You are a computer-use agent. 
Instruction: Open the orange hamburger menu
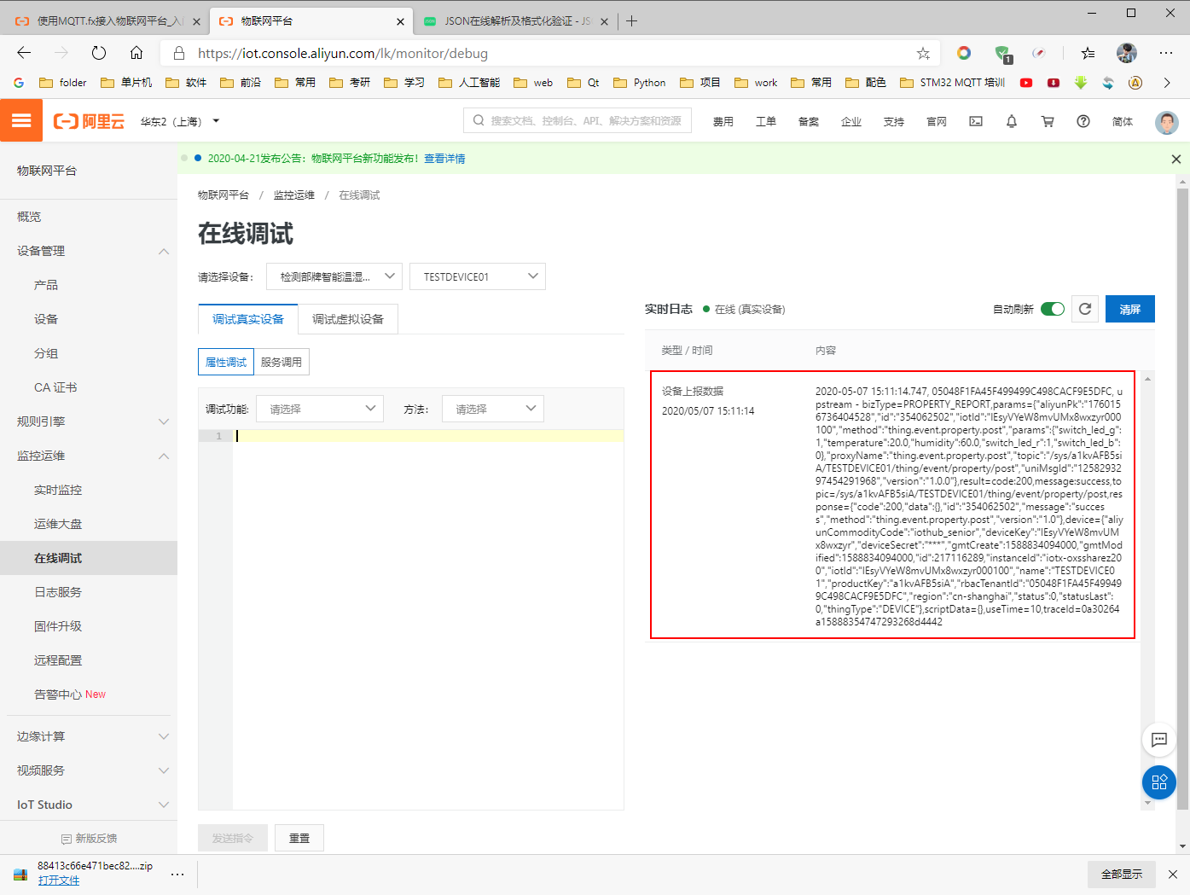click(21, 121)
